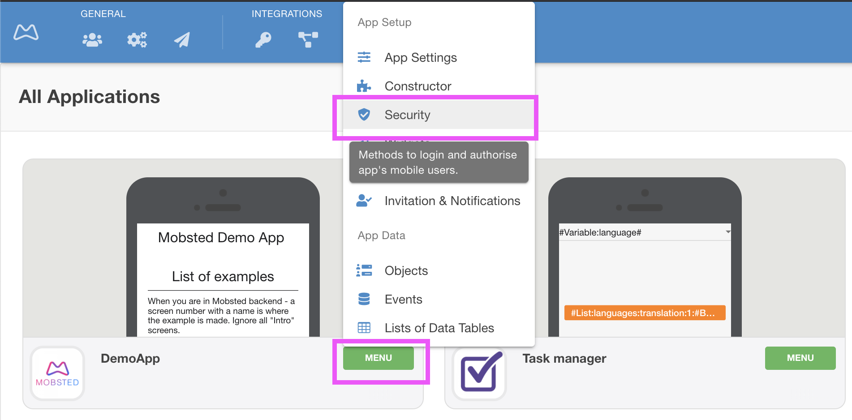
Task: Open the gears settings icon under General
Action: pyautogui.click(x=137, y=40)
